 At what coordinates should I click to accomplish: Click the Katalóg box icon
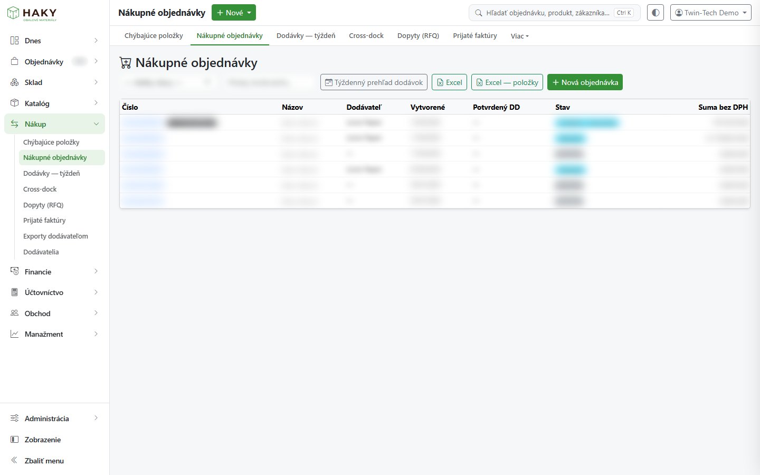[15, 103]
